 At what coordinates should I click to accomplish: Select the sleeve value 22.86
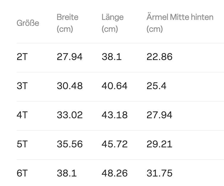pyautogui.click(x=160, y=57)
